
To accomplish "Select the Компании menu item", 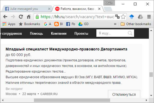I will [59, 33].
